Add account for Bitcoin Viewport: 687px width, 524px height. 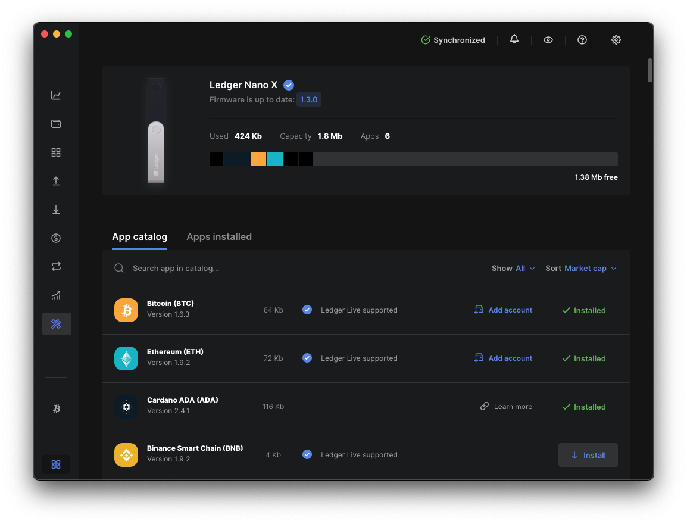pyautogui.click(x=503, y=310)
